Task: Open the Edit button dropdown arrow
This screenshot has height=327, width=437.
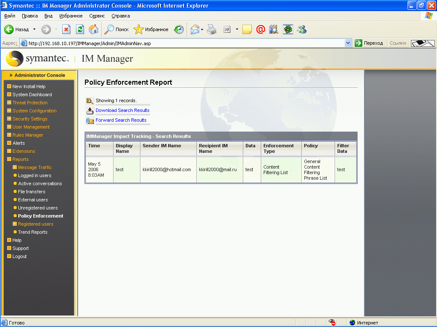Action: click(x=237, y=29)
